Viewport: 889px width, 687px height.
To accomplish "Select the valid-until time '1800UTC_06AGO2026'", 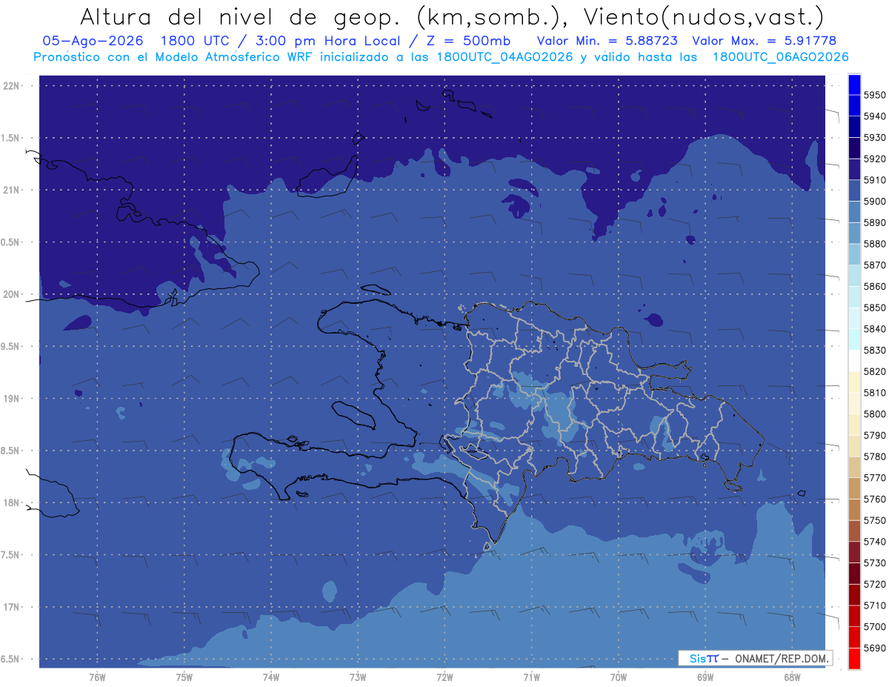I will (x=780, y=57).
